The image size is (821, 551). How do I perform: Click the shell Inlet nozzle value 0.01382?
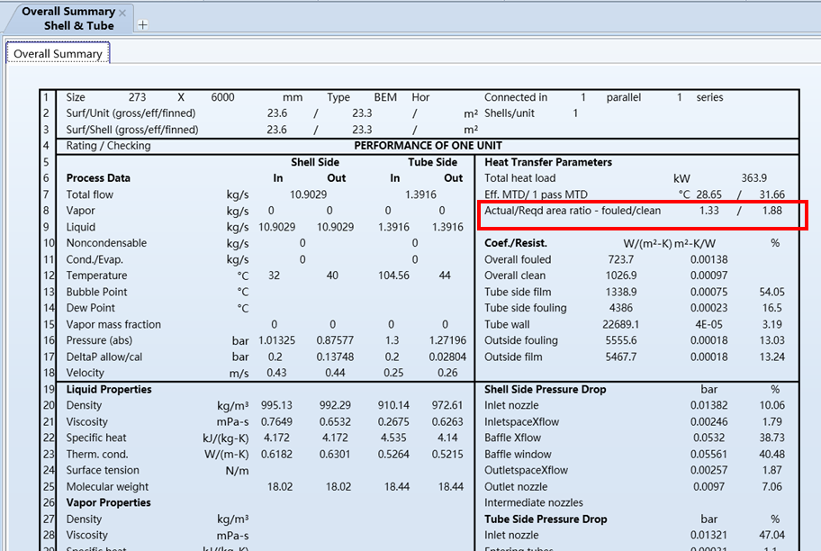(x=709, y=405)
